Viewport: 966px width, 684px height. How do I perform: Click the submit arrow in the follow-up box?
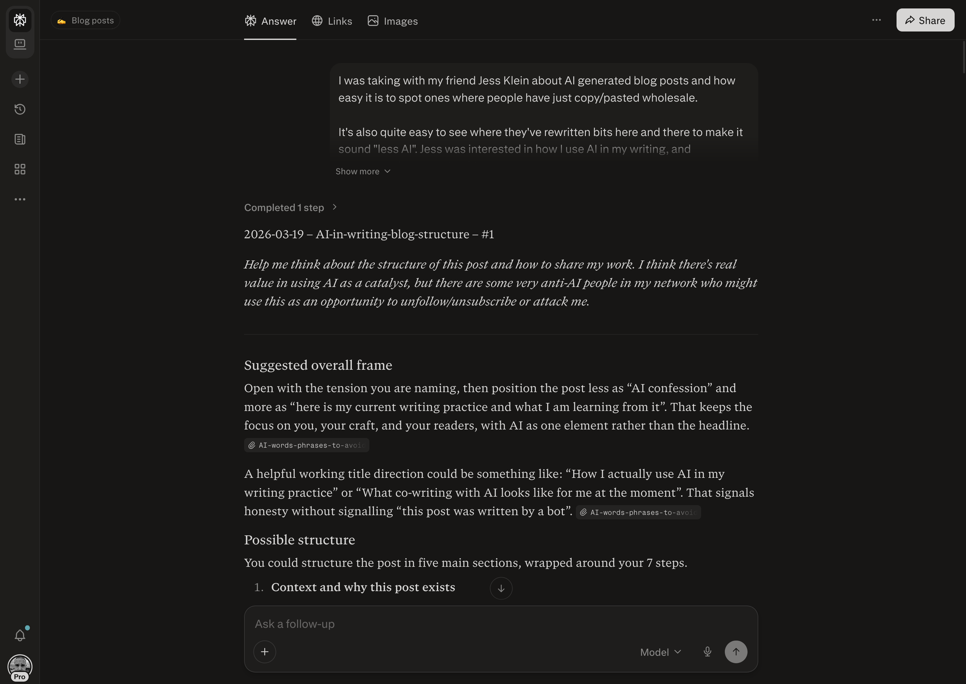tap(736, 652)
